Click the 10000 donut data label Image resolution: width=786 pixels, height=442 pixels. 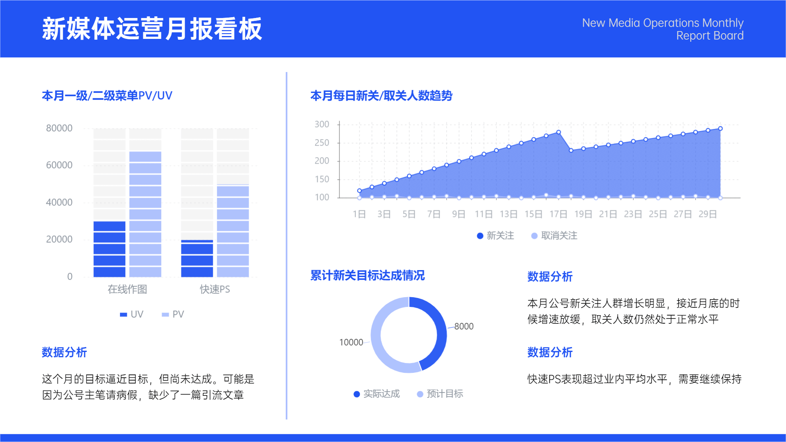point(351,343)
